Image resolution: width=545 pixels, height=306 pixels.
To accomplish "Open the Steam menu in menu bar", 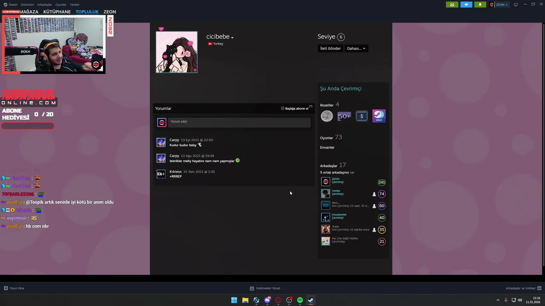I will coord(10,5).
